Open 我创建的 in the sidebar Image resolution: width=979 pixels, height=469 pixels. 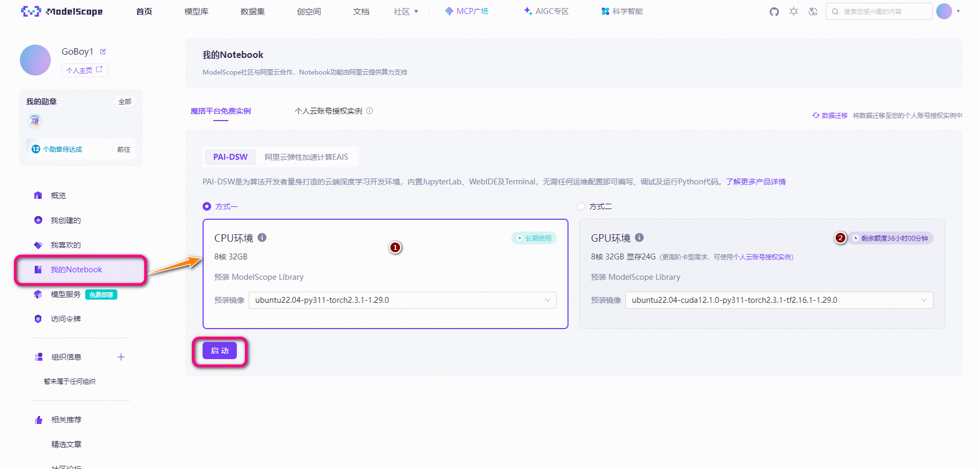(65, 220)
